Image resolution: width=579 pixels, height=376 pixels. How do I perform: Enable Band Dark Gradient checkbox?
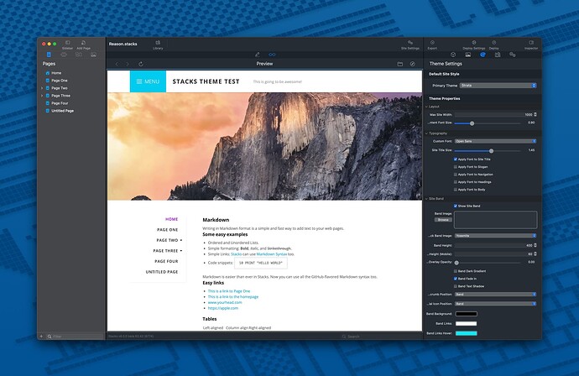(x=456, y=271)
